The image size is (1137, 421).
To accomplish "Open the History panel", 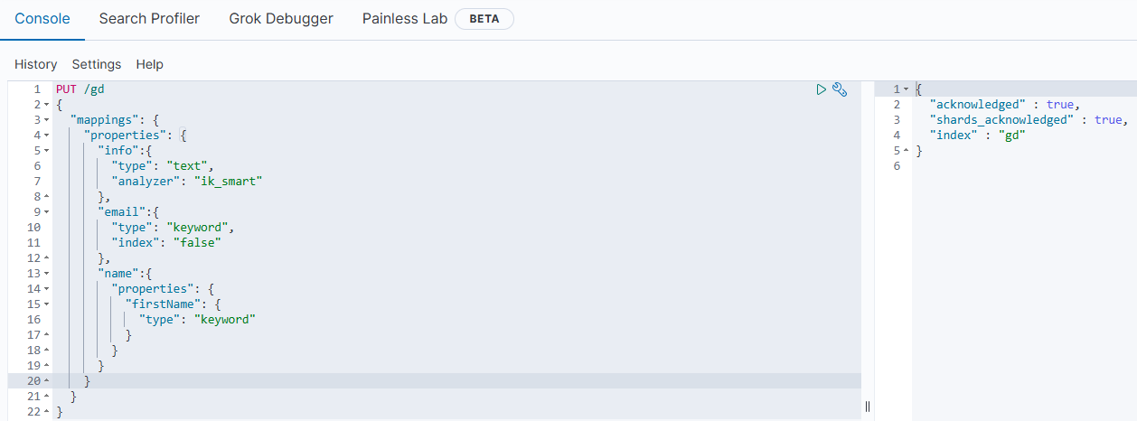I will coord(35,64).
